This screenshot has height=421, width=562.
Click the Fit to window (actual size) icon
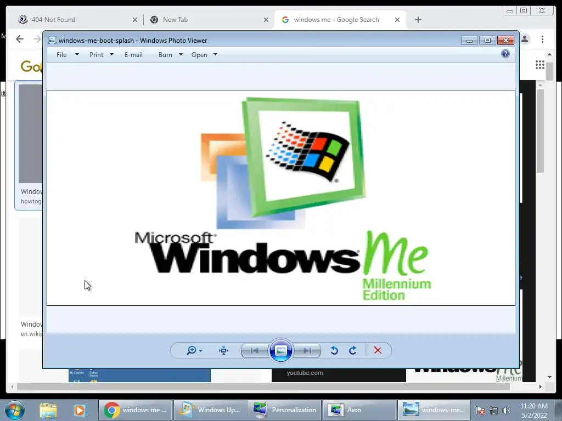pos(224,350)
